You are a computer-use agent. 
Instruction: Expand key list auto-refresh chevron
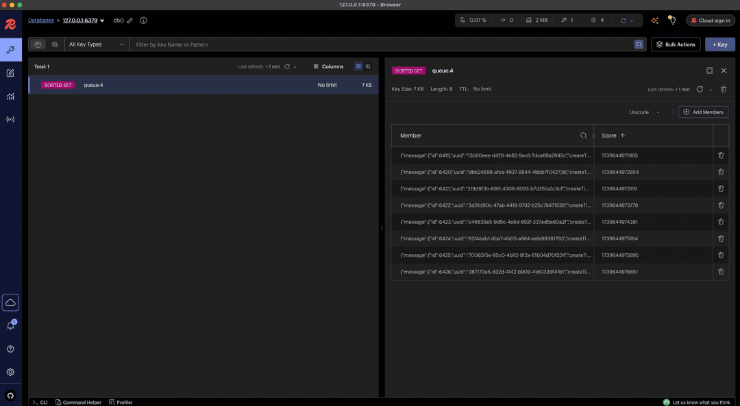click(x=295, y=67)
